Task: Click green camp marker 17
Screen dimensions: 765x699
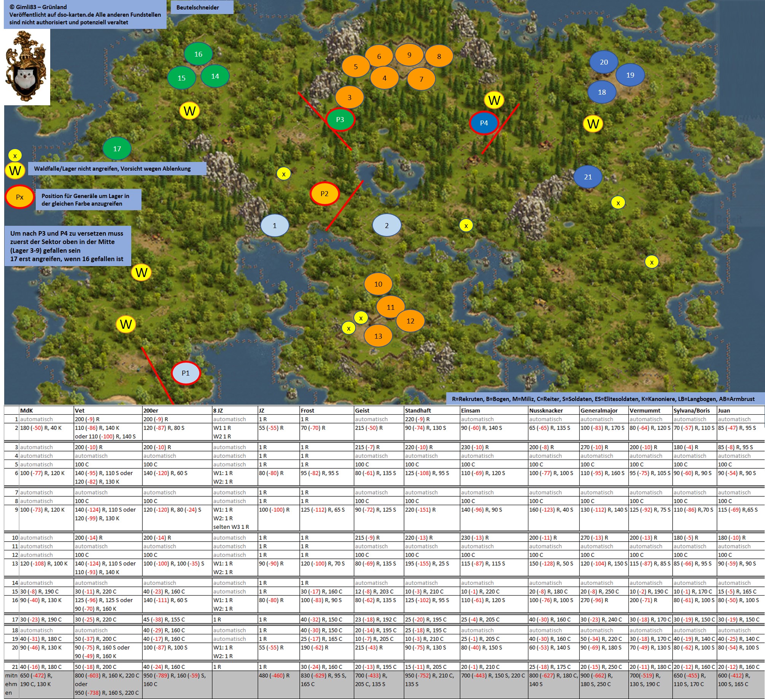Action: point(117,149)
